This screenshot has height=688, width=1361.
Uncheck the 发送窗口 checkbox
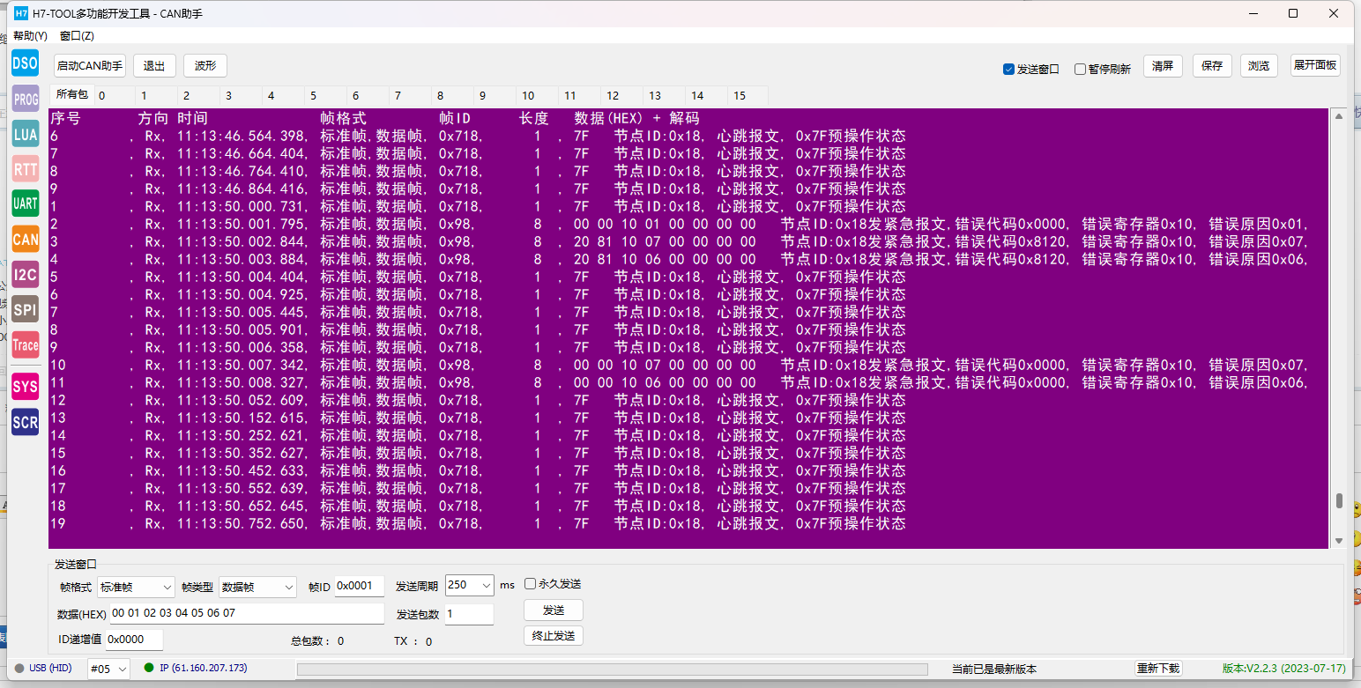click(1009, 70)
